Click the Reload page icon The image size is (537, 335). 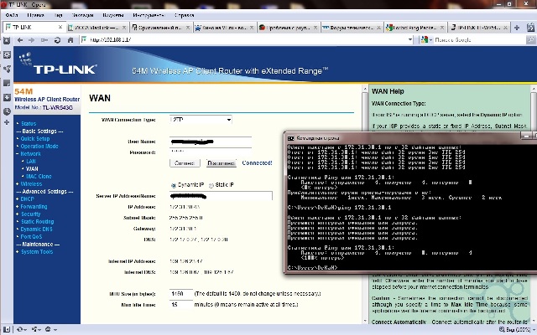pos(57,40)
